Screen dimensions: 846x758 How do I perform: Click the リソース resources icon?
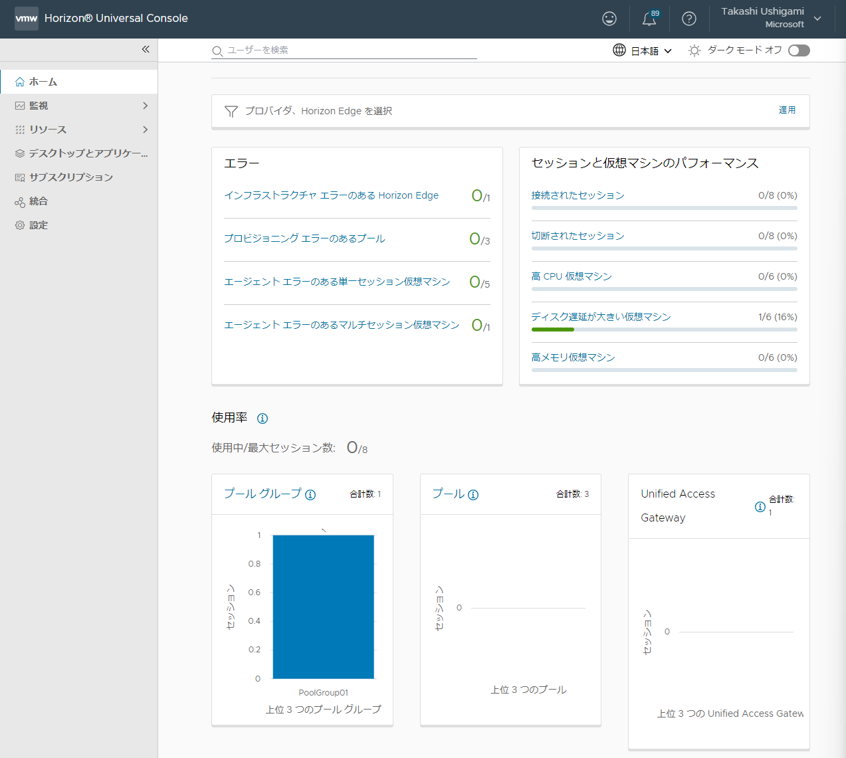pos(21,129)
